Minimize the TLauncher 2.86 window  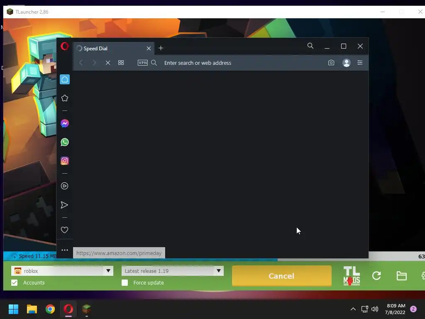coord(383,12)
